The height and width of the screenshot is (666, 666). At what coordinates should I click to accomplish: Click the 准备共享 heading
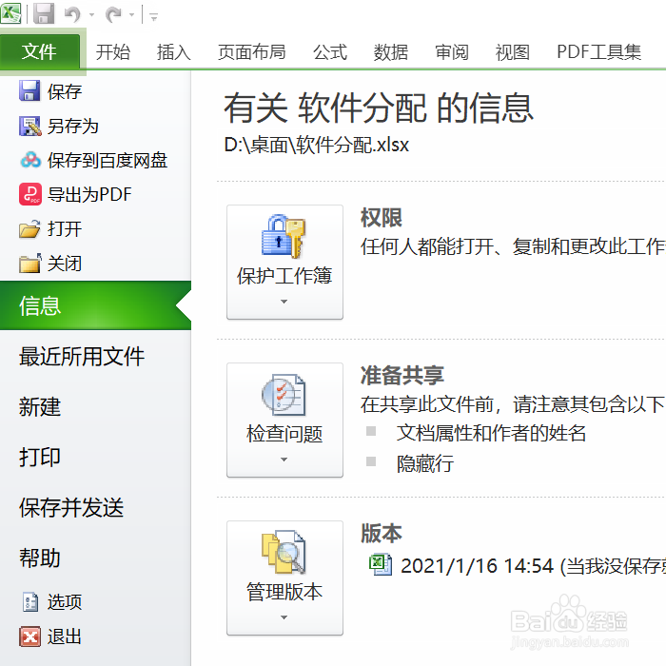point(402,376)
